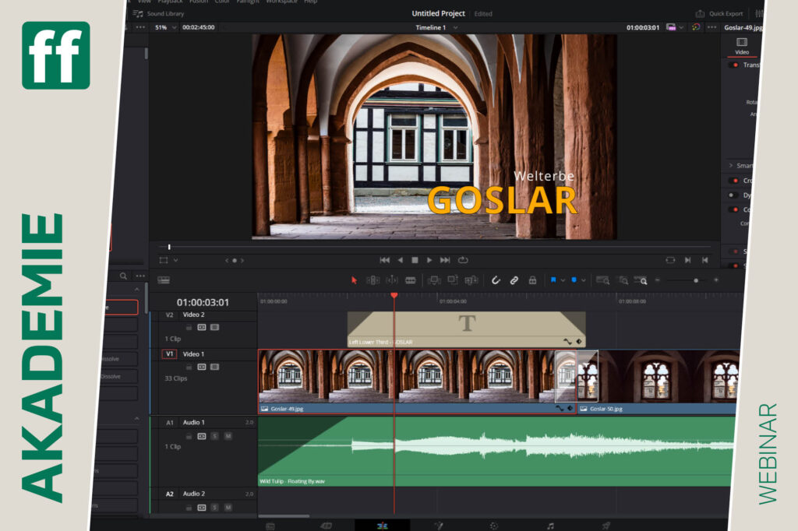The width and height of the screenshot is (798, 531).
Task: Jump to first frame in viewer
Action: click(x=385, y=260)
